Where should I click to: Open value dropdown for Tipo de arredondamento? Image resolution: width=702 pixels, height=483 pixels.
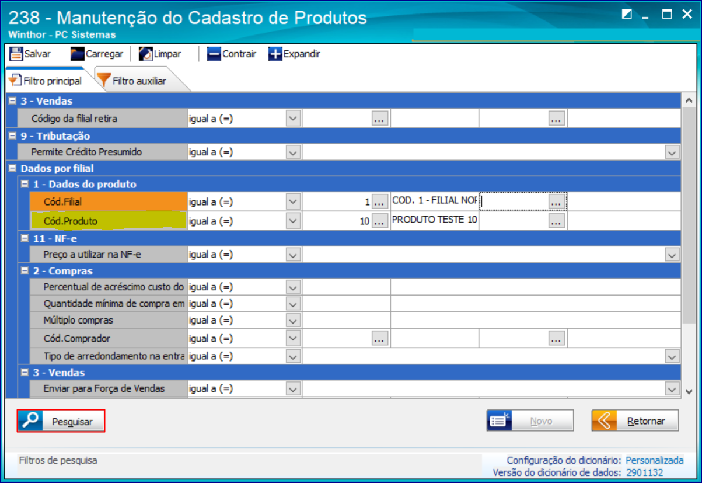pyautogui.click(x=672, y=356)
